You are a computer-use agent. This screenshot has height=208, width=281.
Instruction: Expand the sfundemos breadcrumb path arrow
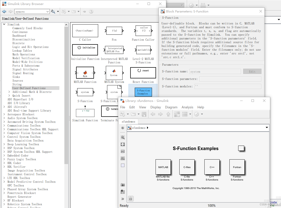pos(148,128)
